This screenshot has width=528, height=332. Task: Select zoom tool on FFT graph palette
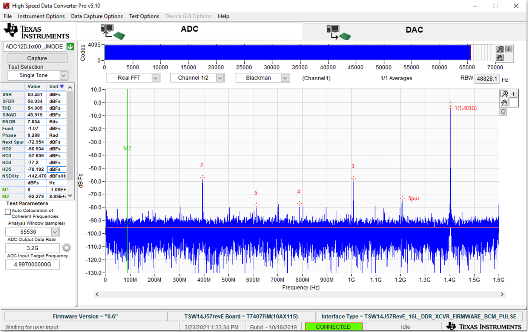pos(504,94)
